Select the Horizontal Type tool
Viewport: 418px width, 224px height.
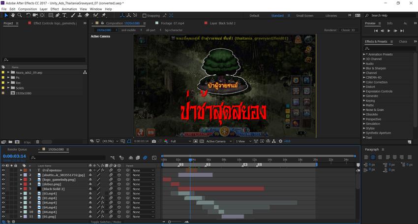64,15
